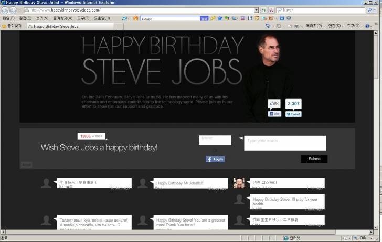382x242 pixels.
Task: Click the blue download arrow toolbar icon
Action: (x=282, y=18)
